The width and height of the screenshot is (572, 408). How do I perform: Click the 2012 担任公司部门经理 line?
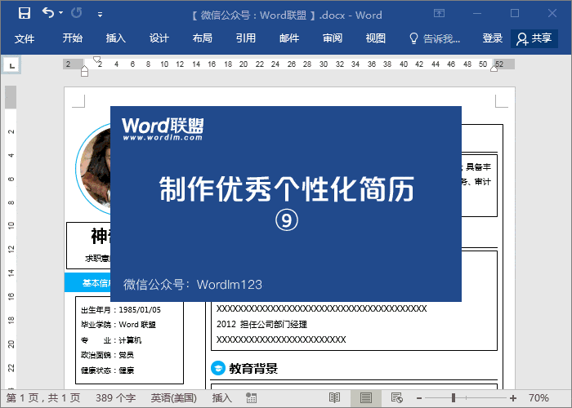(x=261, y=324)
